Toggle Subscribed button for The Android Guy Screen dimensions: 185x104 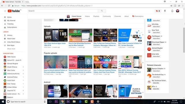pyautogui.click(x=156, y=77)
